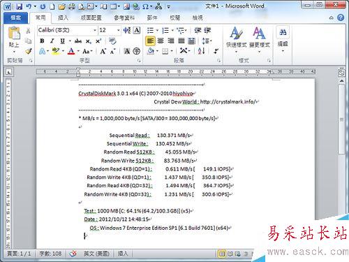Toggle Superscript formatting

[98, 41]
